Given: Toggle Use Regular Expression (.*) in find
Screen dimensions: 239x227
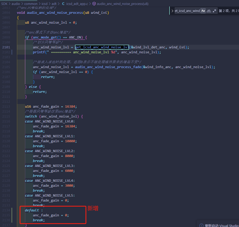Looking at the screenshot, I should [x=215, y=11].
